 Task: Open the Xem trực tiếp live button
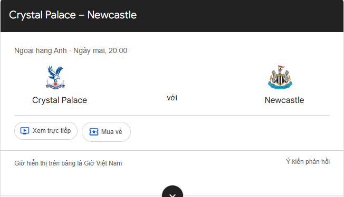tap(46, 131)
